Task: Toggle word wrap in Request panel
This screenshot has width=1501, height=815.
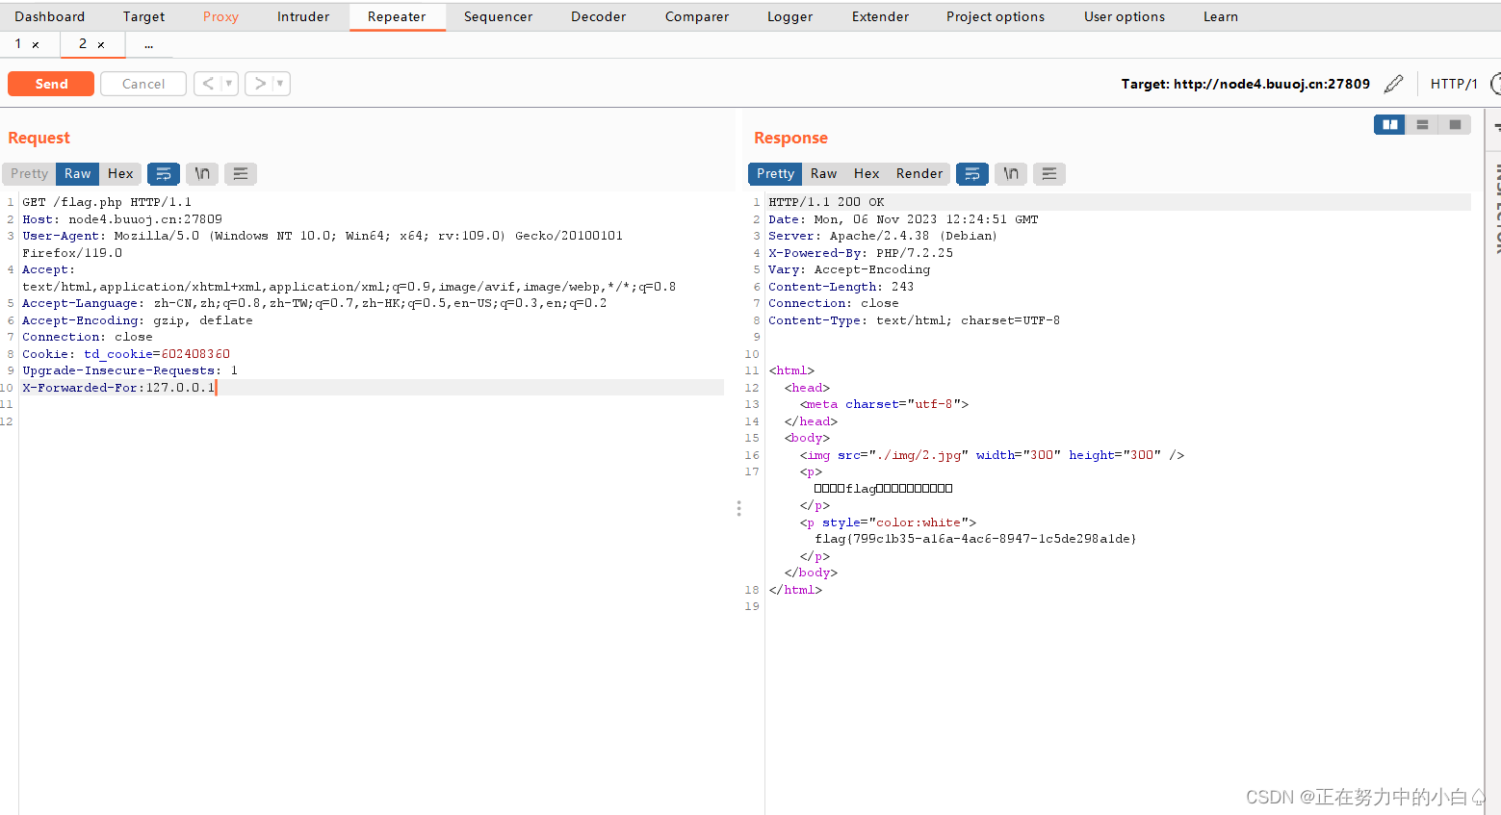Action: [164, 173]
